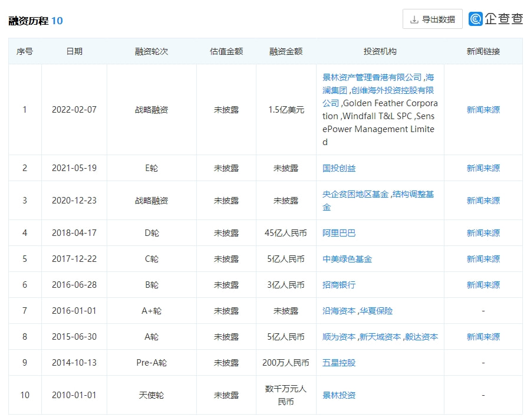The image size is (527, 417).
Task: Open 新闻来源 link for C轮 row
Action: tap(483, 258)
